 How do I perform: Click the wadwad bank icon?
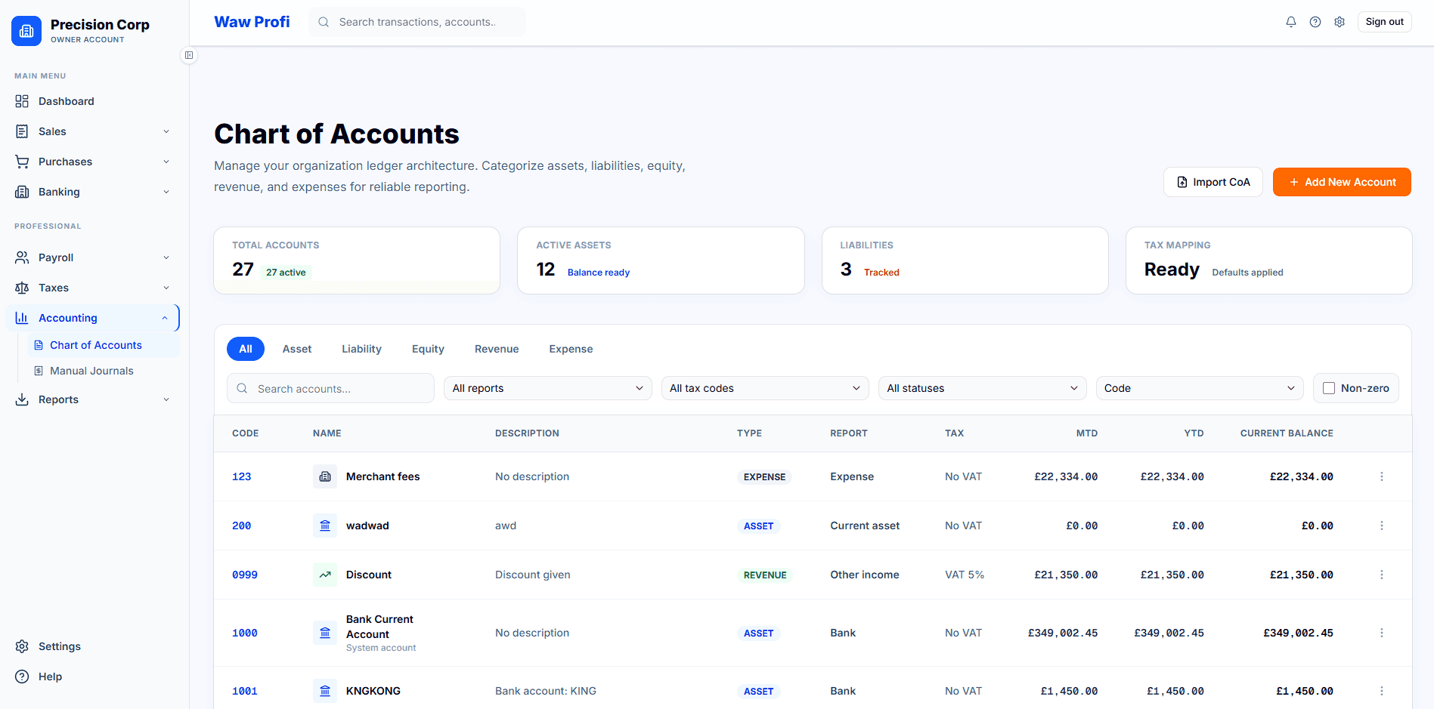click(325, 526)
